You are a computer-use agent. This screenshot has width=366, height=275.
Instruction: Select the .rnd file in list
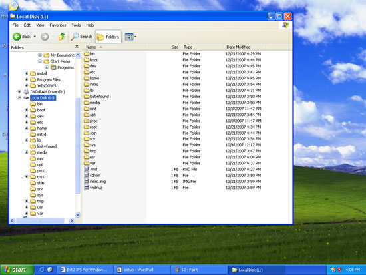click(x=91, y=169)
